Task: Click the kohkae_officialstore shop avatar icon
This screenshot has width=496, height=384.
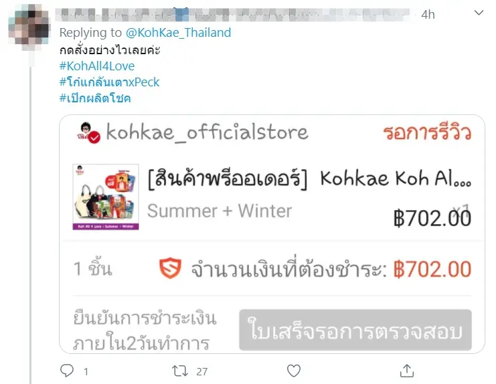Action: coord(88,132)
